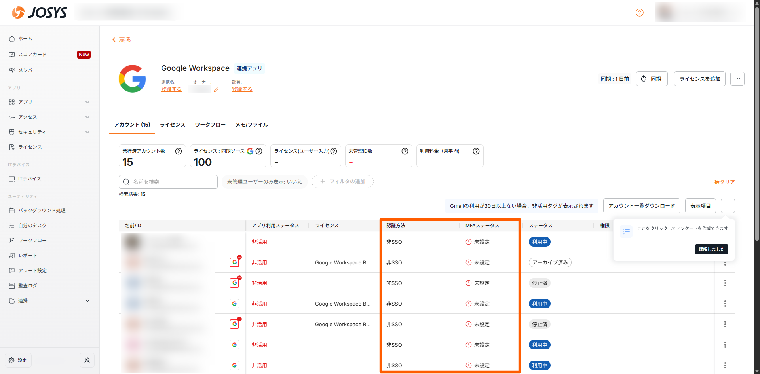Click the 戻る back link
760x374 pixels.
[x=122, y=40]
